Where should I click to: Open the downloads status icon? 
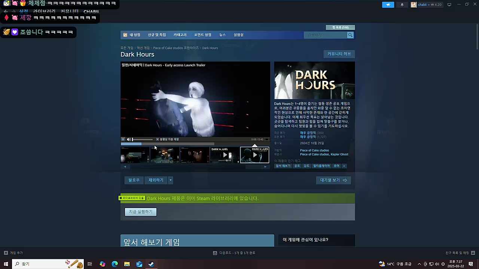coord(215,253)
